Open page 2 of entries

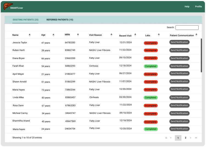click(185, 138)
